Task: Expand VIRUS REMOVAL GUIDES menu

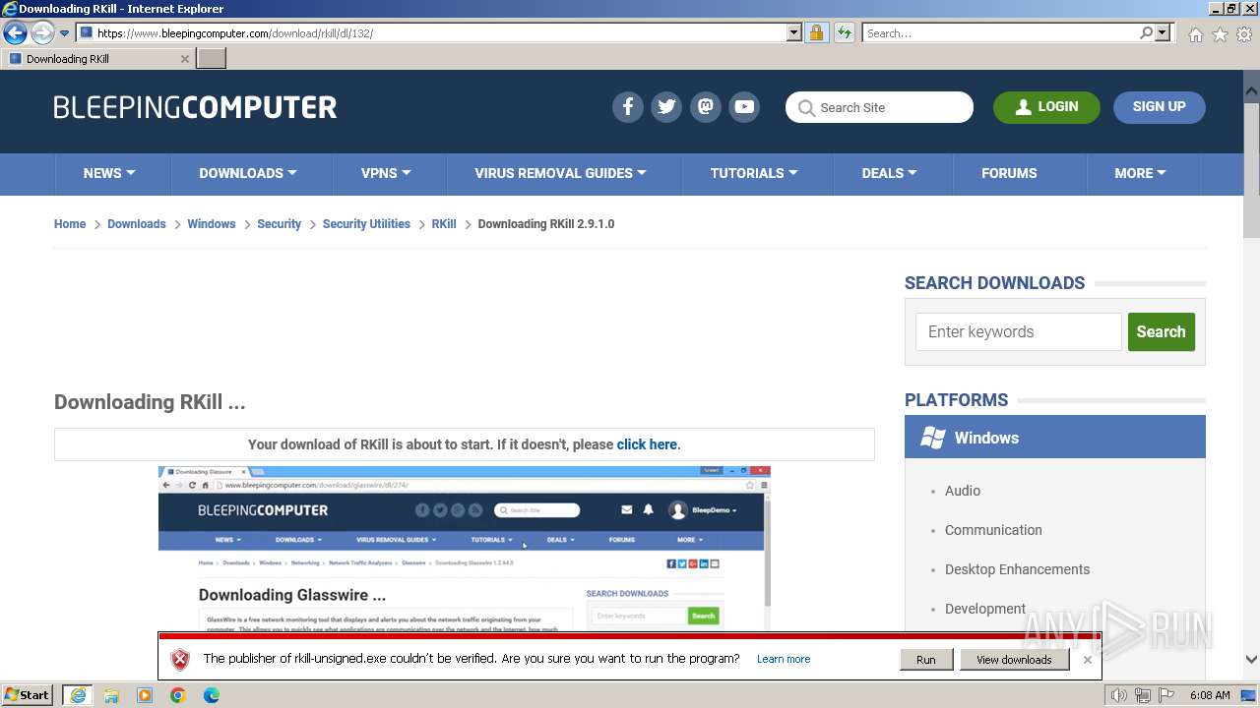Action: (x=560, y=173)
